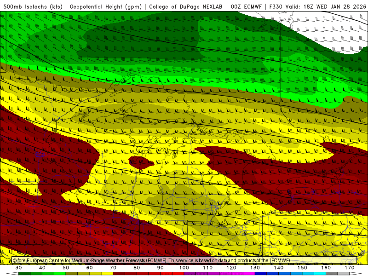Click the '110' value on the color scale
This screenshot has width=368, height=276.
coord(208,268)
